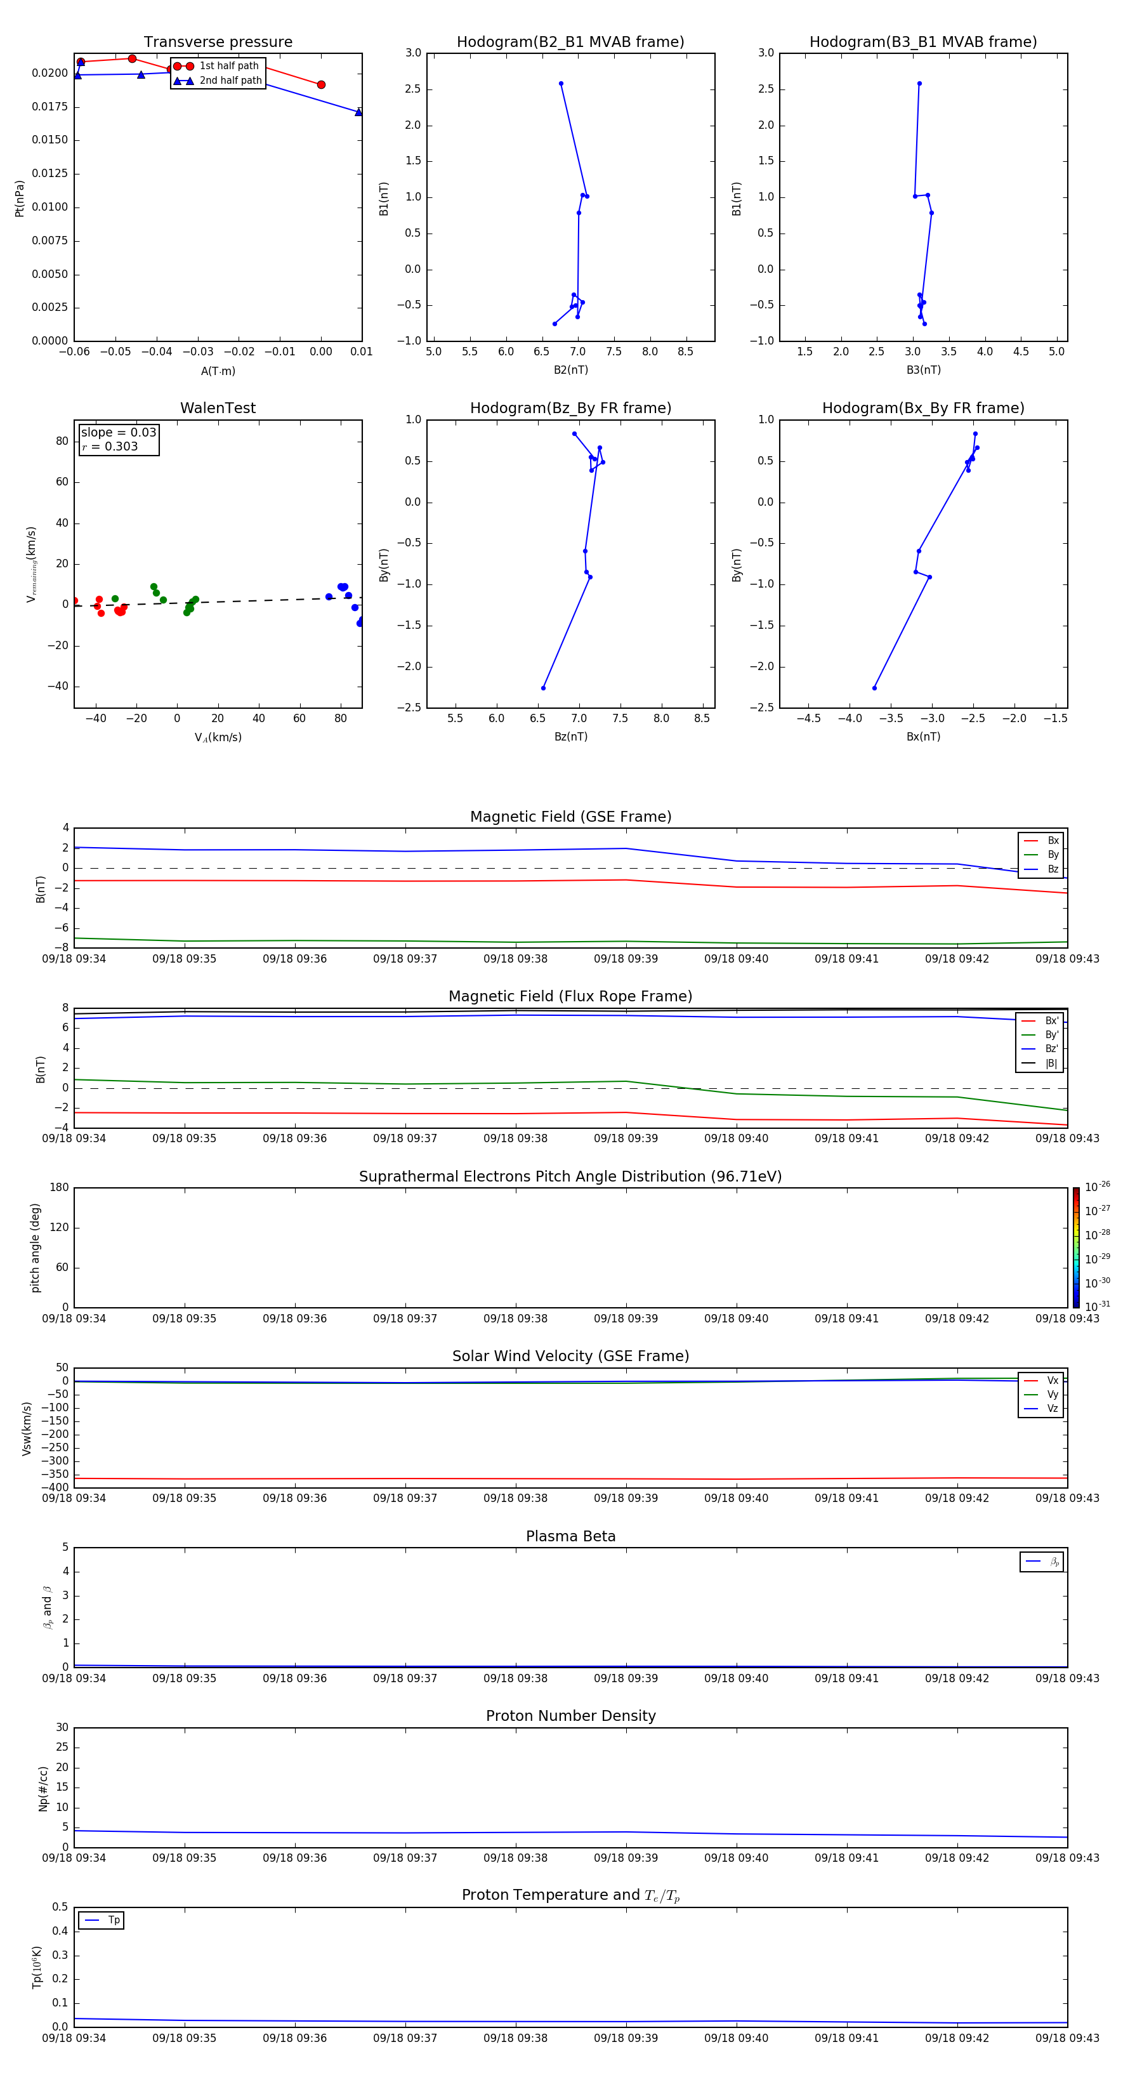Click the lowest point near By = -2.25 in Bx_By hodogram
This screenshot has width=1142, height=2094.
click(x=875, y=688)
